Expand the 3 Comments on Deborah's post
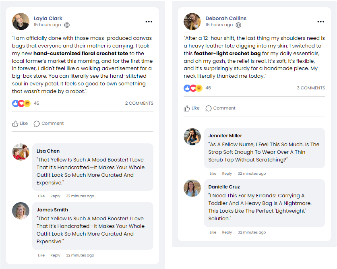 click(311, 88)
